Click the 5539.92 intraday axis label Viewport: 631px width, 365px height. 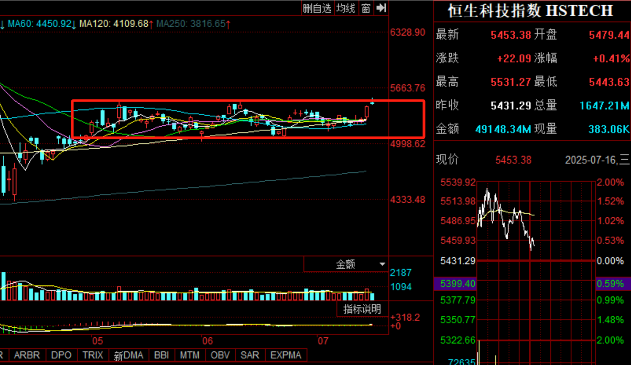458,183
